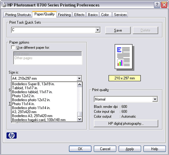Switch to the Finishing tab
This screenshot has width=169, height=155.
(64, 15)
